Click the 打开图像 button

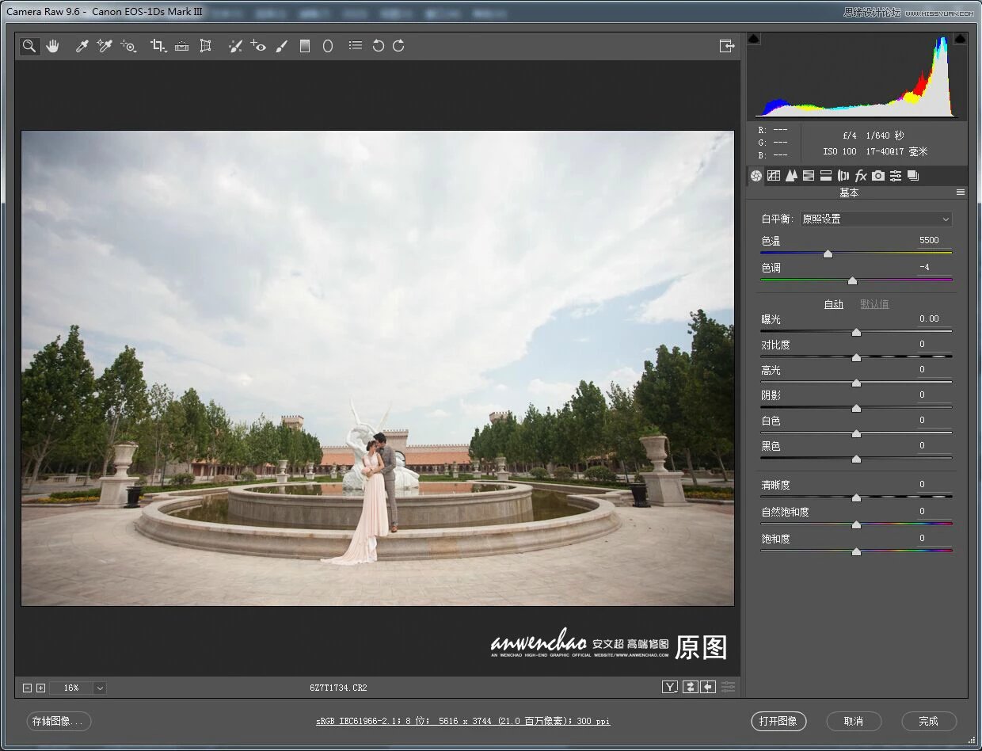[778, 721]
